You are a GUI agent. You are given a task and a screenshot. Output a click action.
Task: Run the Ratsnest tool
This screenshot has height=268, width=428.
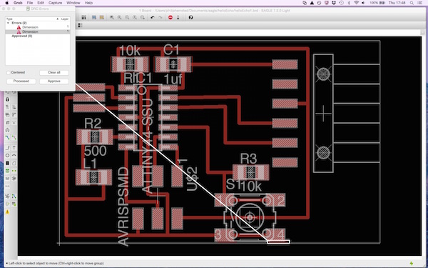7,197
